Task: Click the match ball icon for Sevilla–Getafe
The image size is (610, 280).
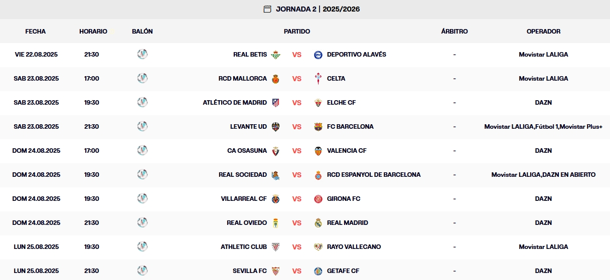Action: tap(142, 270)
